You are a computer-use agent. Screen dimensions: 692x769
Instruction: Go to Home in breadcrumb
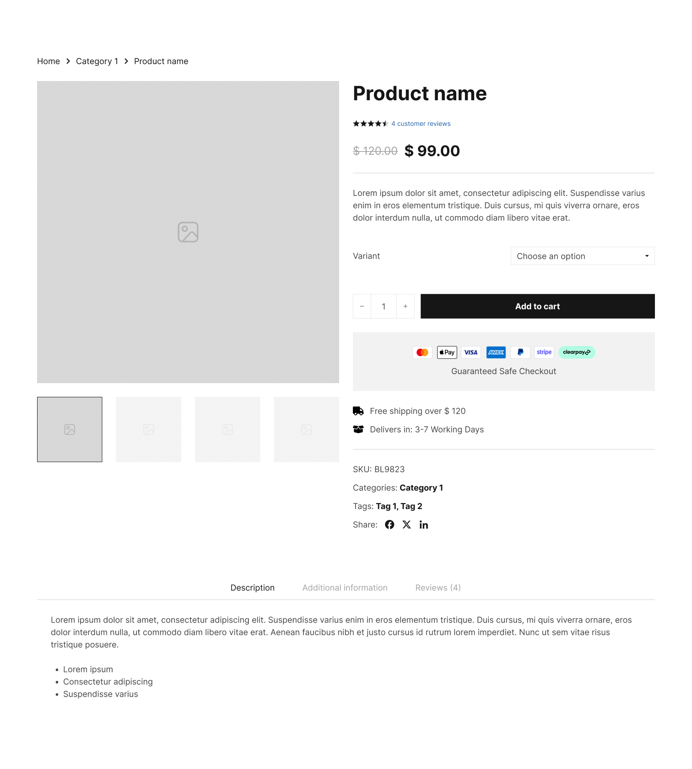coord(49,61)
